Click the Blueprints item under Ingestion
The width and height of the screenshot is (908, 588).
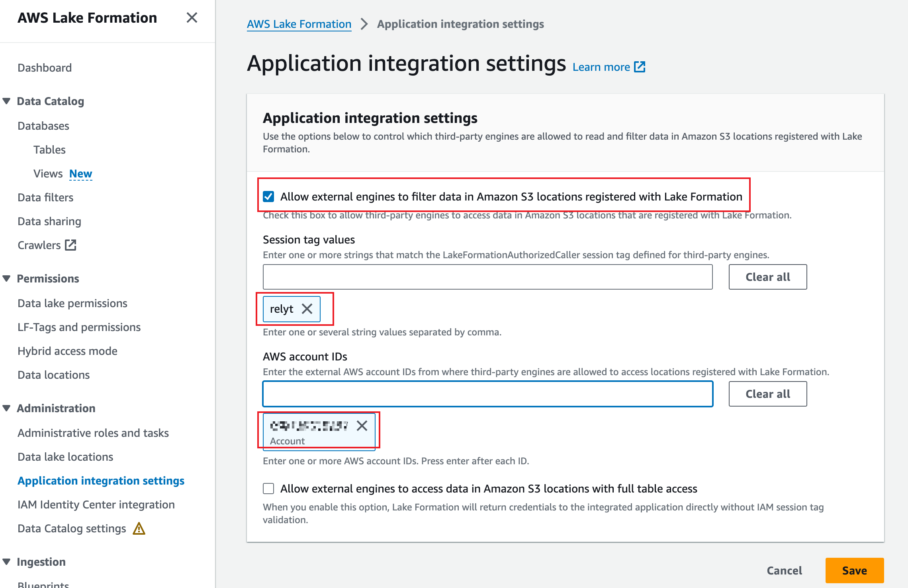43,584
